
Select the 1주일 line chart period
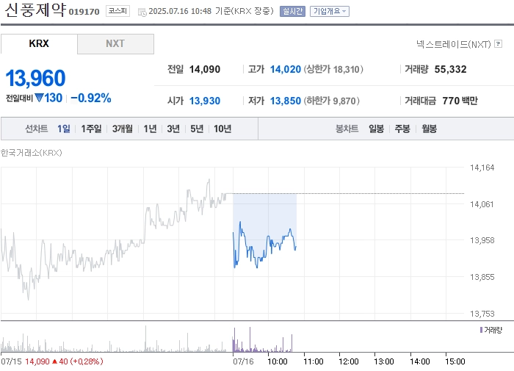click(x=91, y=129)
